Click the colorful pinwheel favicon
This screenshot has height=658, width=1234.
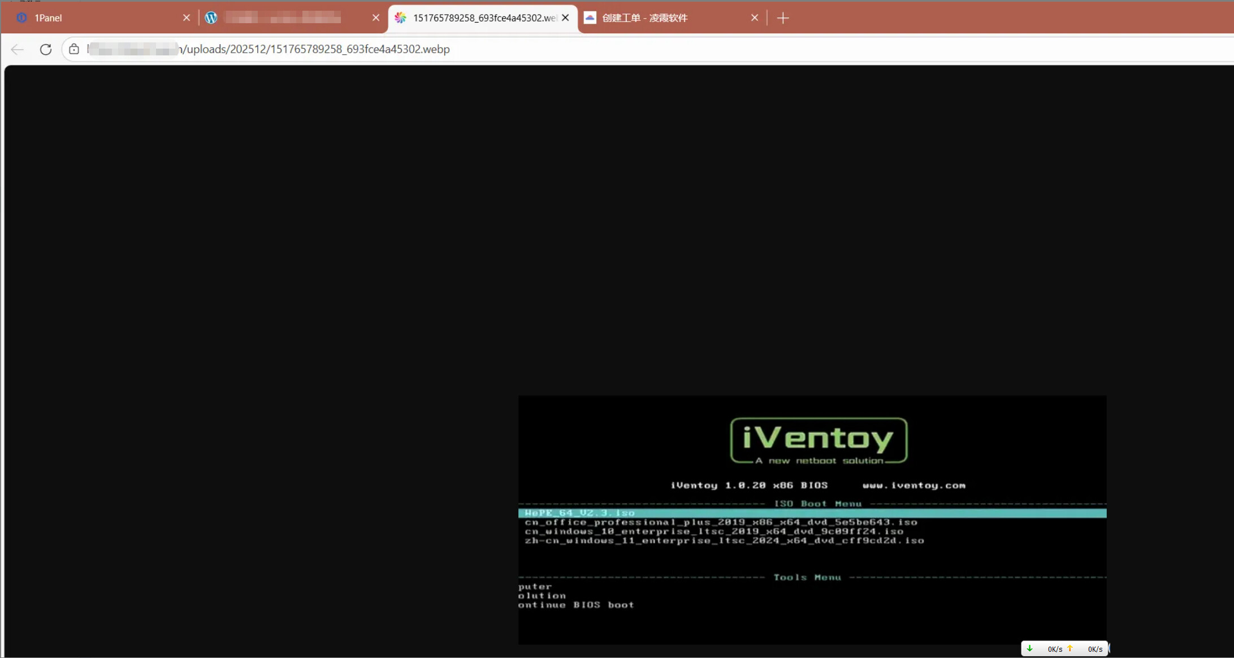pos(400,18)
